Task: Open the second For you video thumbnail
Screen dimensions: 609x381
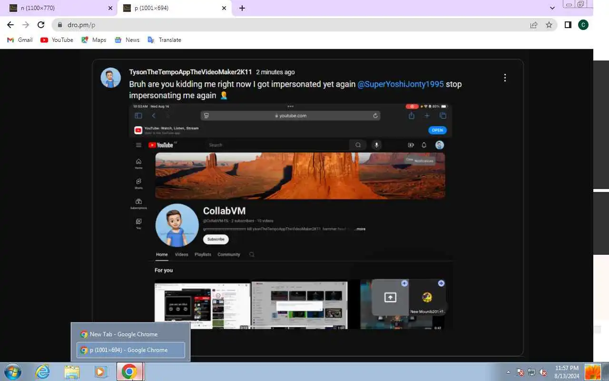Action: [299, 304]
